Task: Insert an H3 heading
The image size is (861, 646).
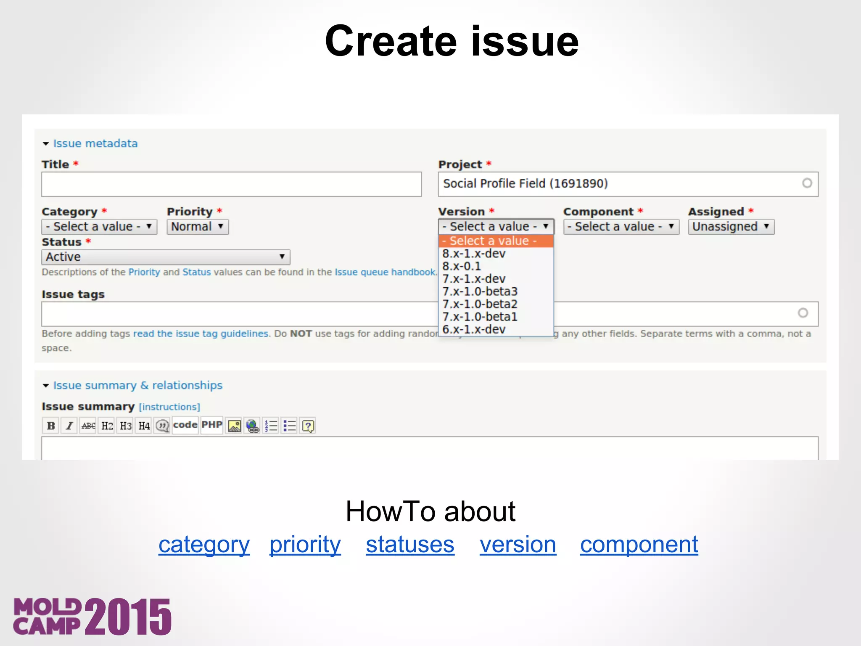Action: coord(125,426)
